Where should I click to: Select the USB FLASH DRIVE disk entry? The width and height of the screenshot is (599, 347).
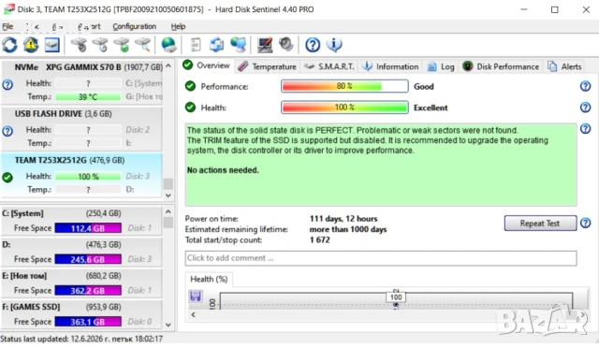point(81,128)
